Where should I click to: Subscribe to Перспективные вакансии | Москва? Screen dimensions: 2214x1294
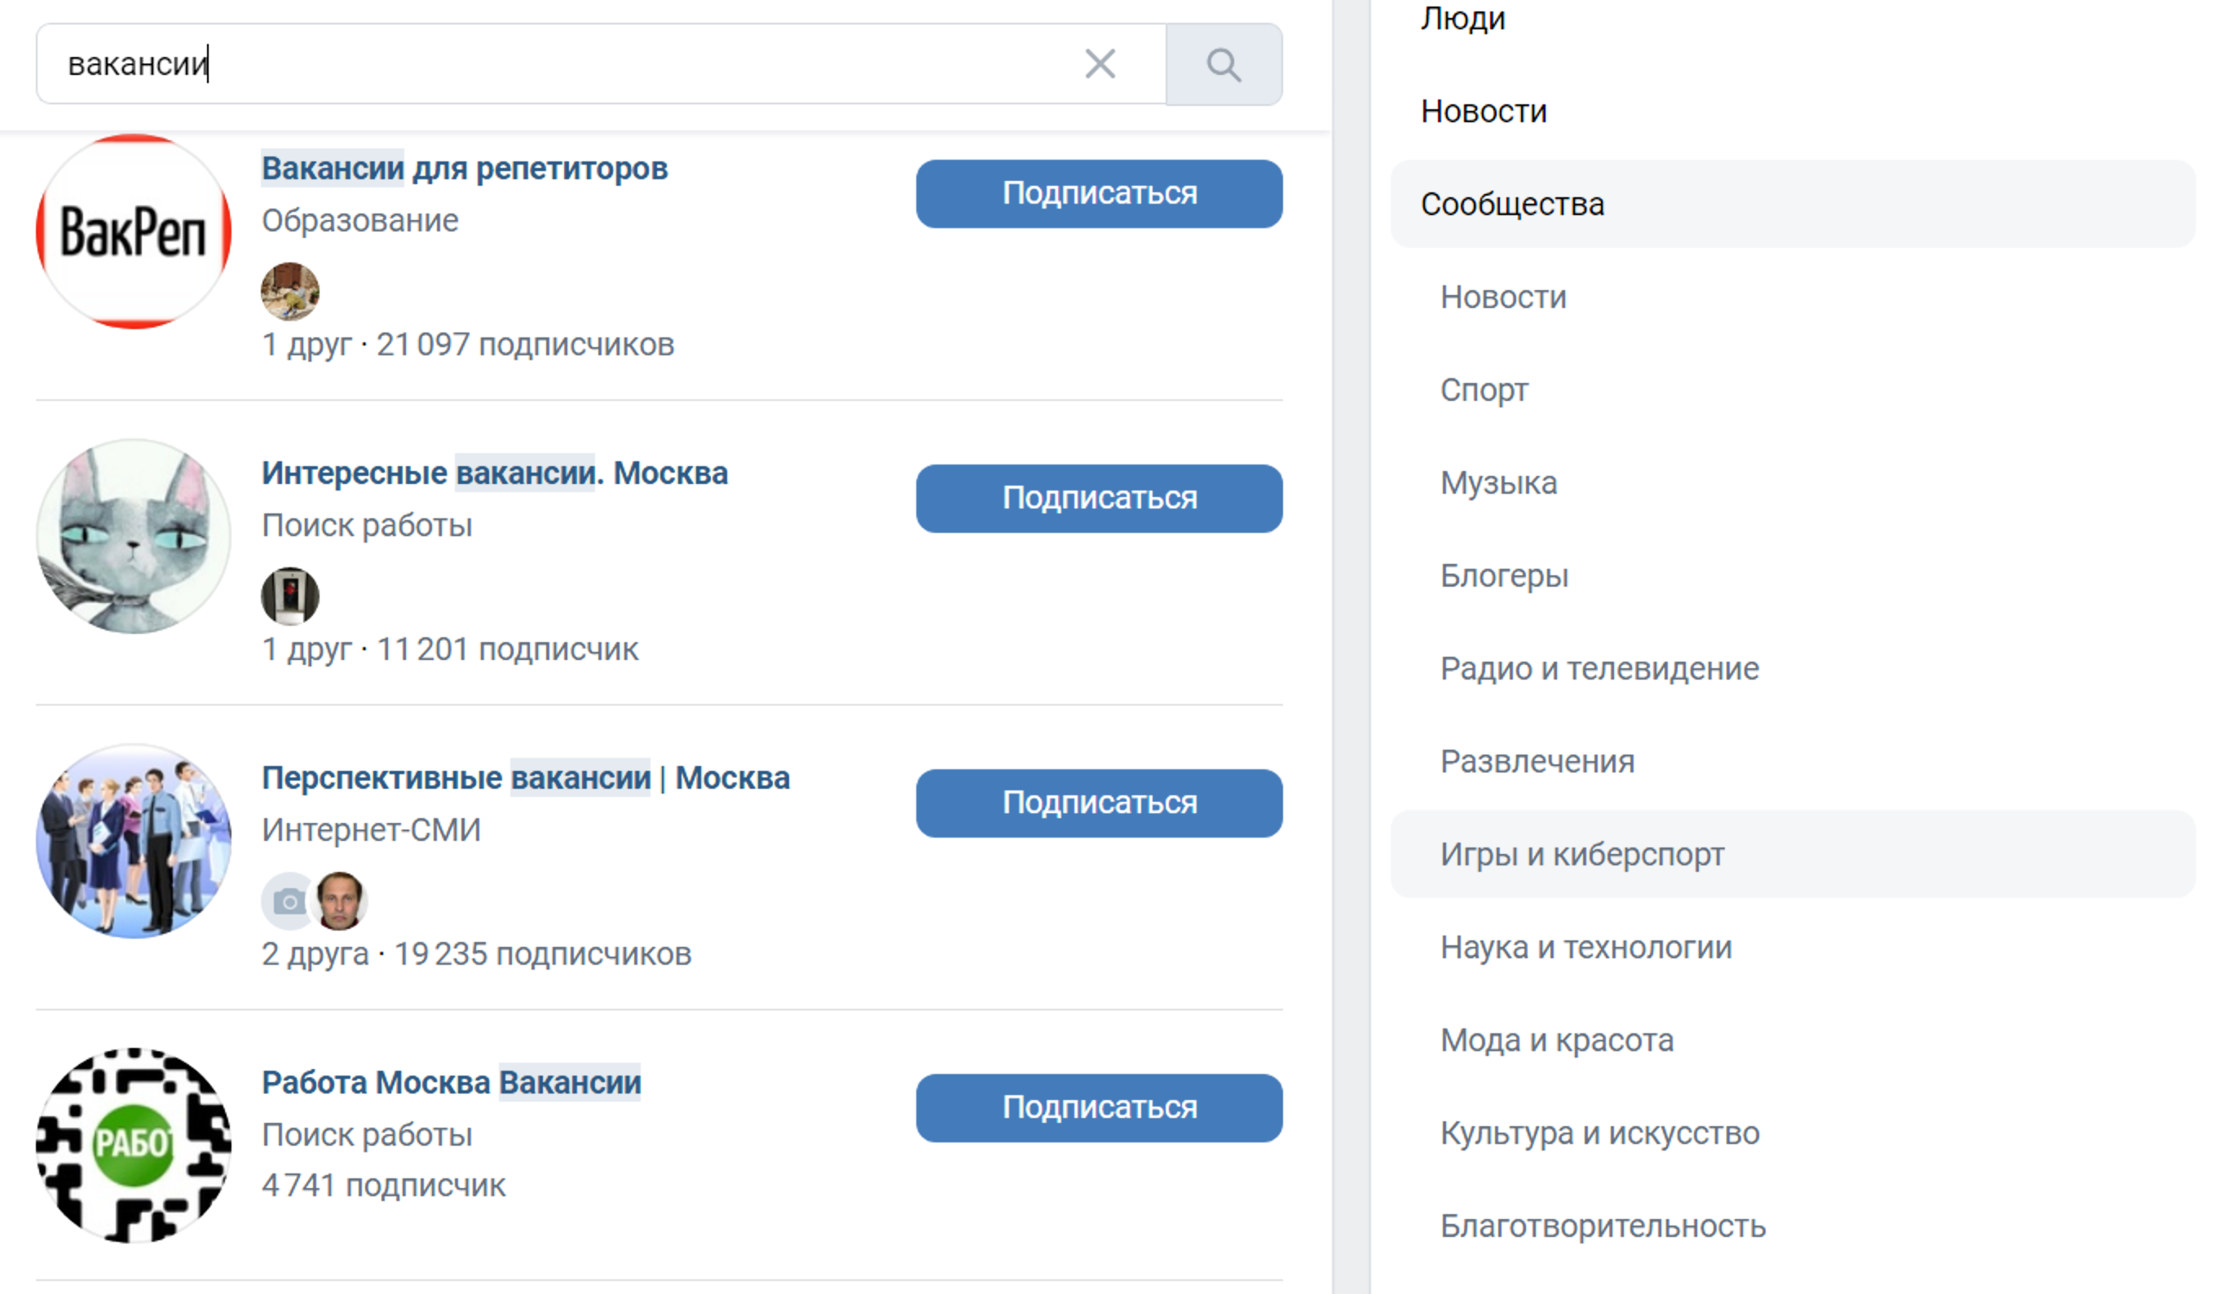coord(1099,803)
